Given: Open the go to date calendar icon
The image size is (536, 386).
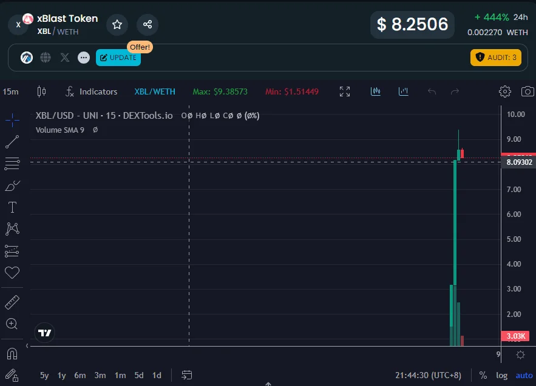Looking at the screenshot, I should pos(186,376).
